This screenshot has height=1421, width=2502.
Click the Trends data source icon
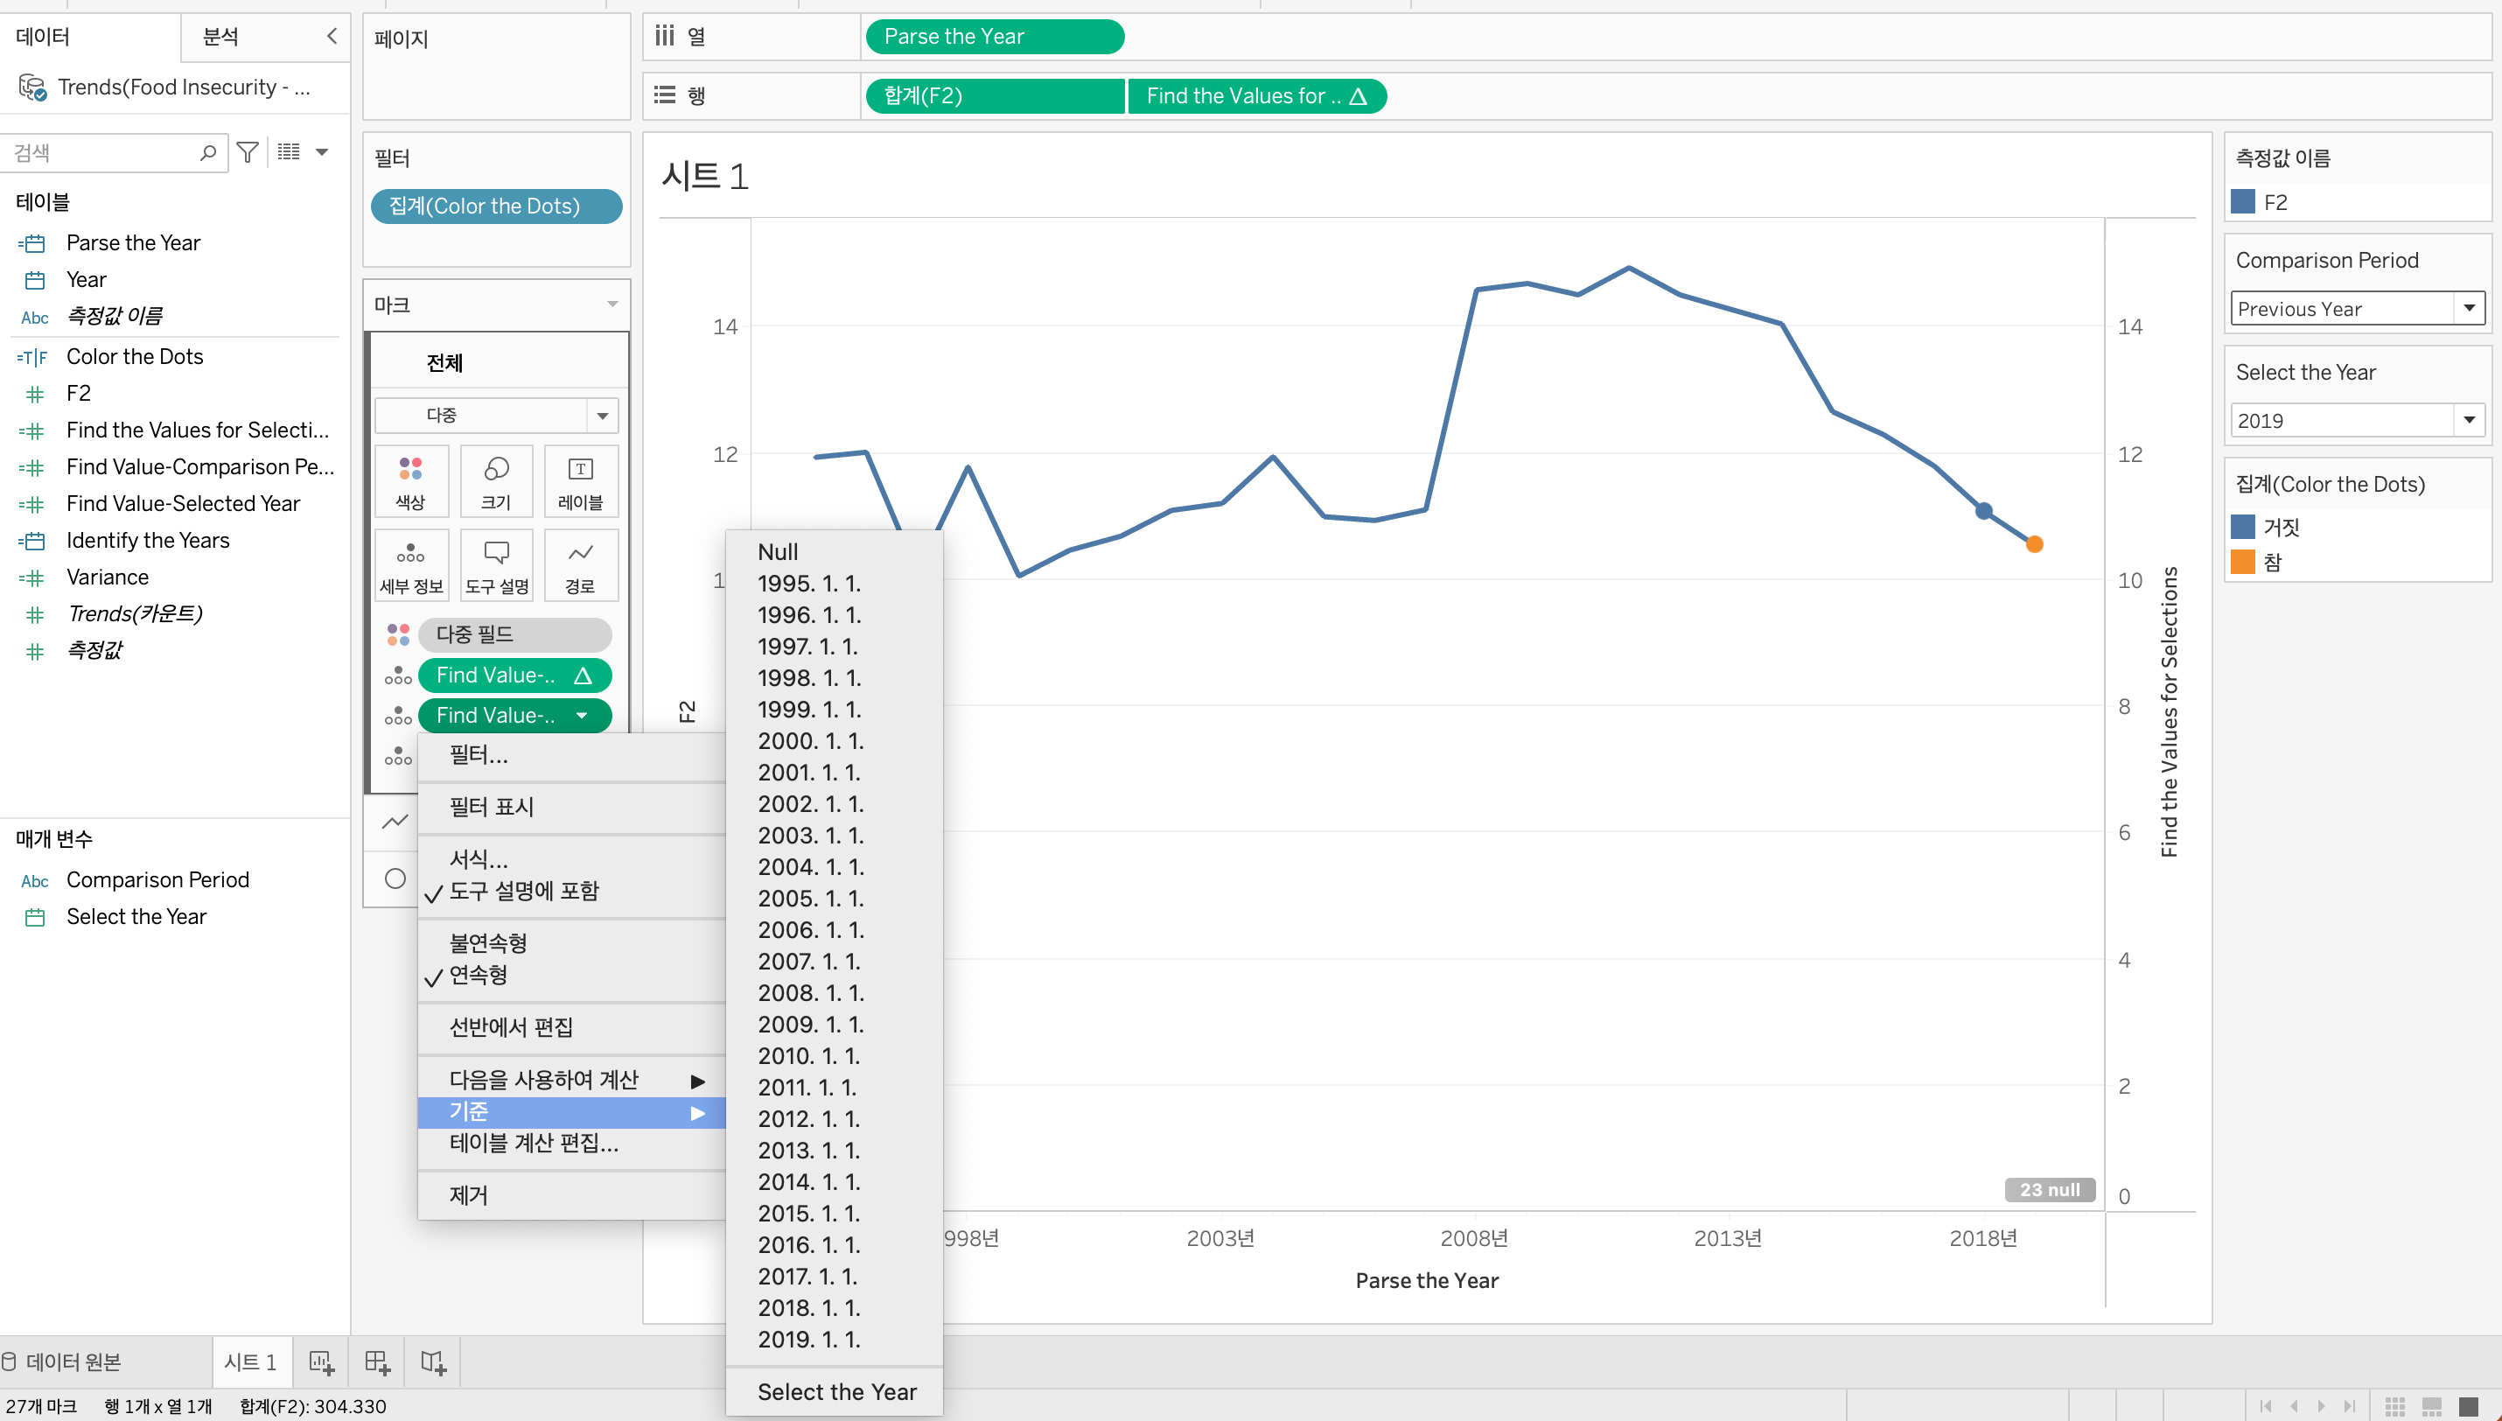32,87
